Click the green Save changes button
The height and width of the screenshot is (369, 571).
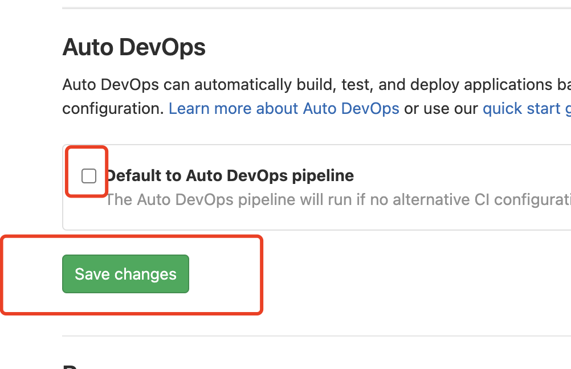[x=125, y=274]
